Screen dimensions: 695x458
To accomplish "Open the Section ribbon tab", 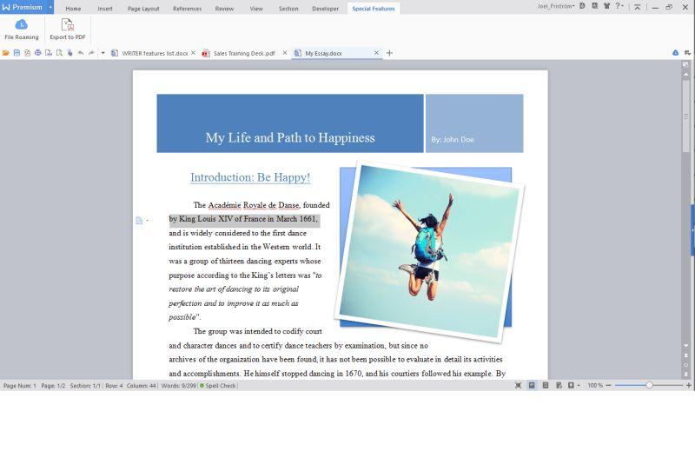I will tap(288, 9).
